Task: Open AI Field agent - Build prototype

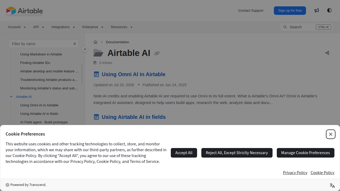Action: (44, 122)
